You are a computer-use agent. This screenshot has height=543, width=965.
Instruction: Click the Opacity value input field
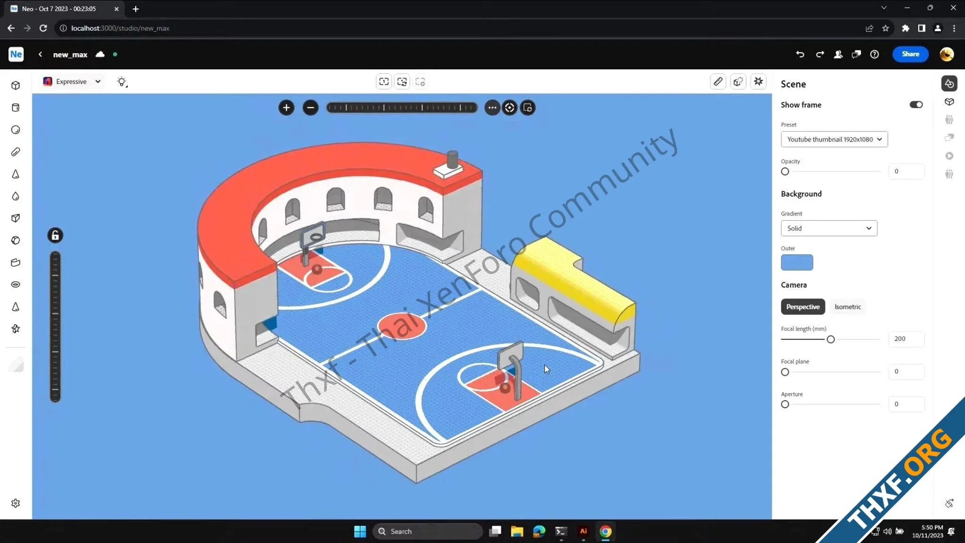click(x=907, y=171)
